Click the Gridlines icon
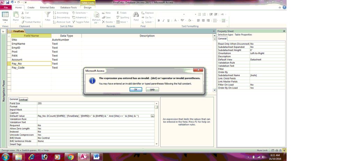Image resolution: width=357 pixels, height=161 pixels. (x=215, y=21)
